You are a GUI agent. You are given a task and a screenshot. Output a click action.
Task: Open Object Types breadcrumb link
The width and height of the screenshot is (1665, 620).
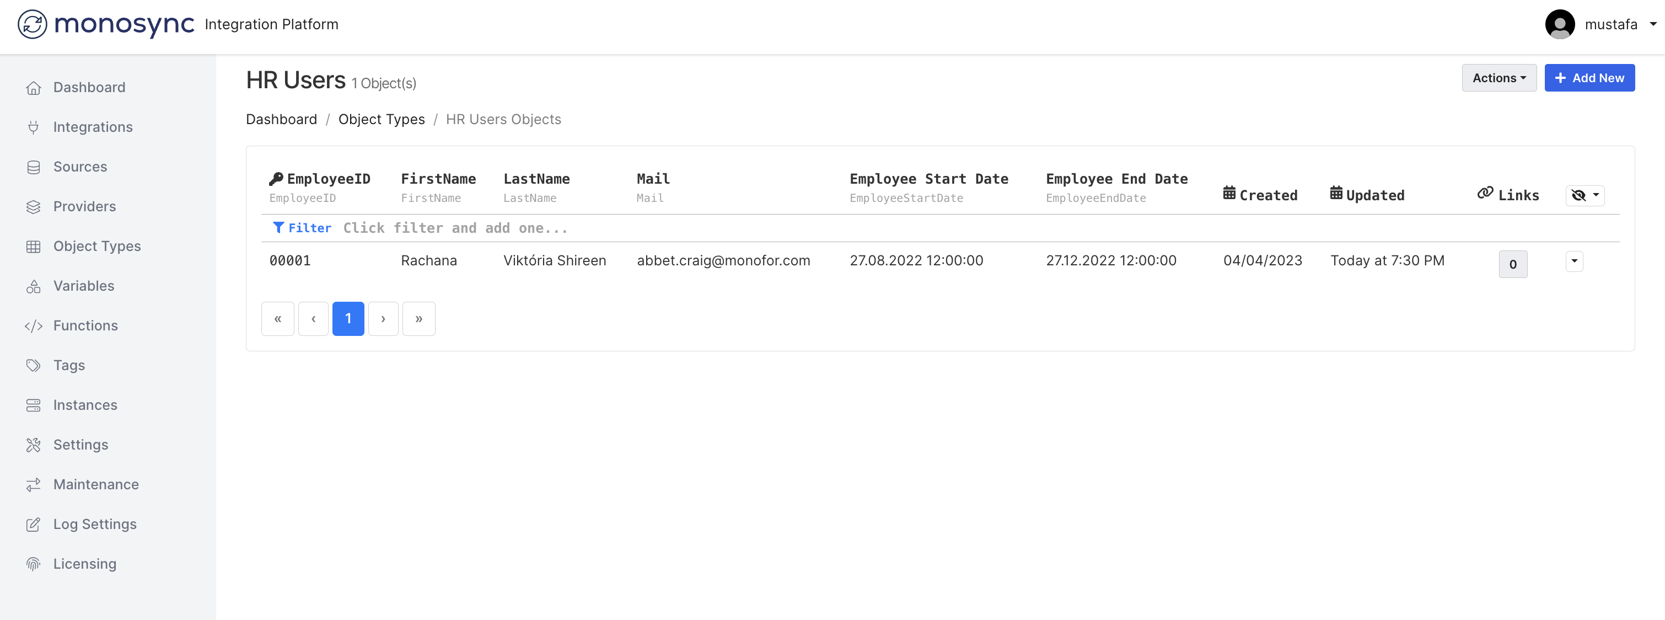[382, 119]
